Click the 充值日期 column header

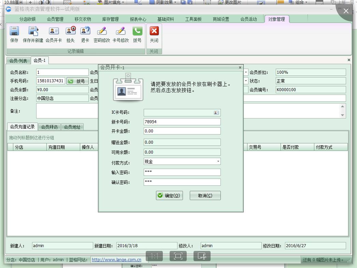[x=63, y=147]
